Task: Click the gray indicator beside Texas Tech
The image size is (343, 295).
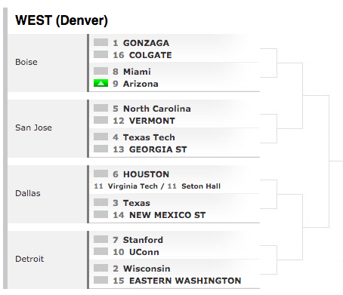Action: coord(100,137)
